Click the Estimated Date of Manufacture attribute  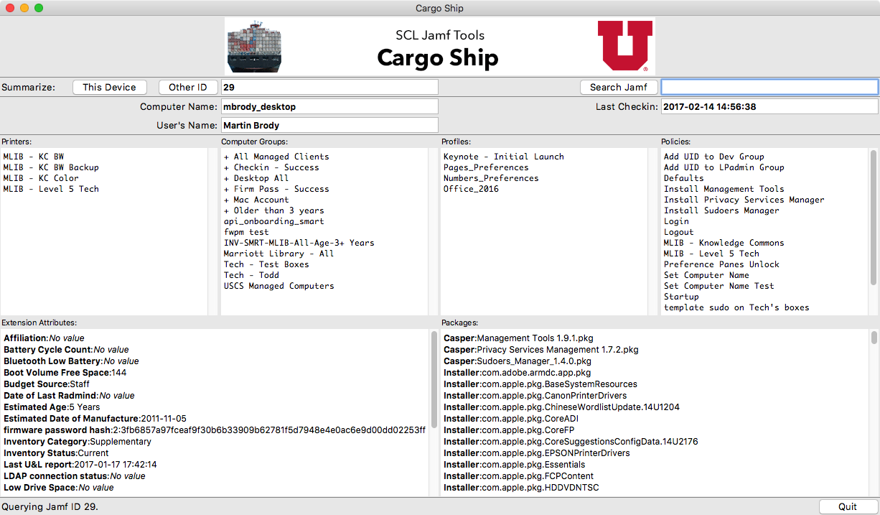point(95,419)
